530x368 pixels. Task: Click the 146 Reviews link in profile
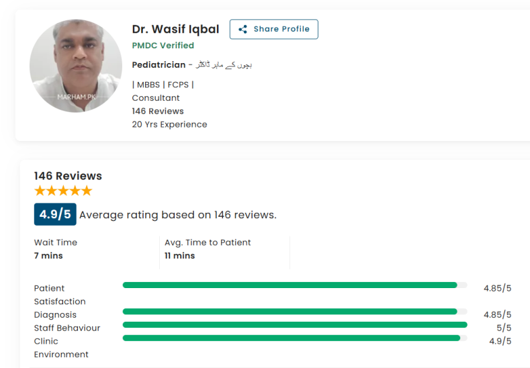click(x=158, y=111)
